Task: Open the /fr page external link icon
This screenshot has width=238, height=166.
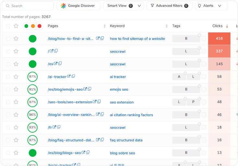Action: pyautogui.click(x=54, y=127)
